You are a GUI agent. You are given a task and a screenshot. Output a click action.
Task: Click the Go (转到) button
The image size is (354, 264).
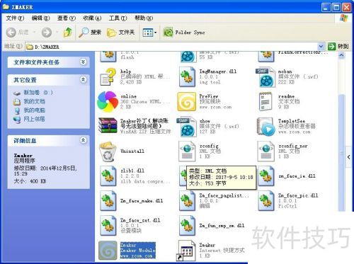pyautogui.click(x=338, y=46)
